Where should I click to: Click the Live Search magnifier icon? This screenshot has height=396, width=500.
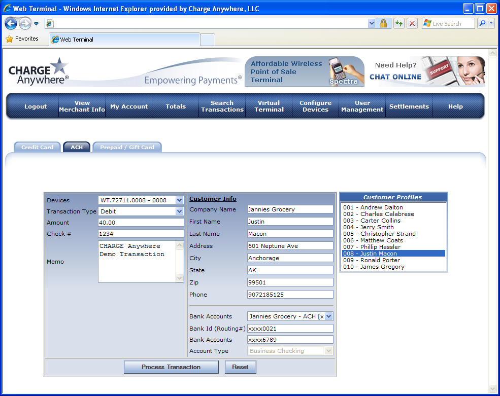(482, 23)
